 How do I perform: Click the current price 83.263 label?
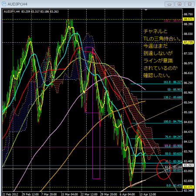pyautogui.click(x=188, y=165)
